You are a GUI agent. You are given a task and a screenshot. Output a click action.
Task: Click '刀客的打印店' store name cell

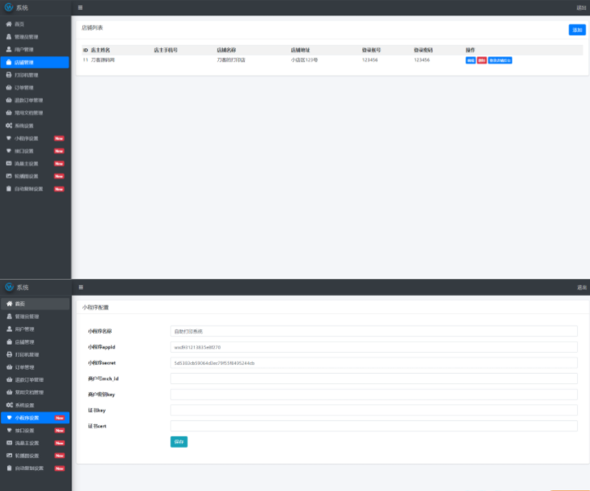pos(231,59)
